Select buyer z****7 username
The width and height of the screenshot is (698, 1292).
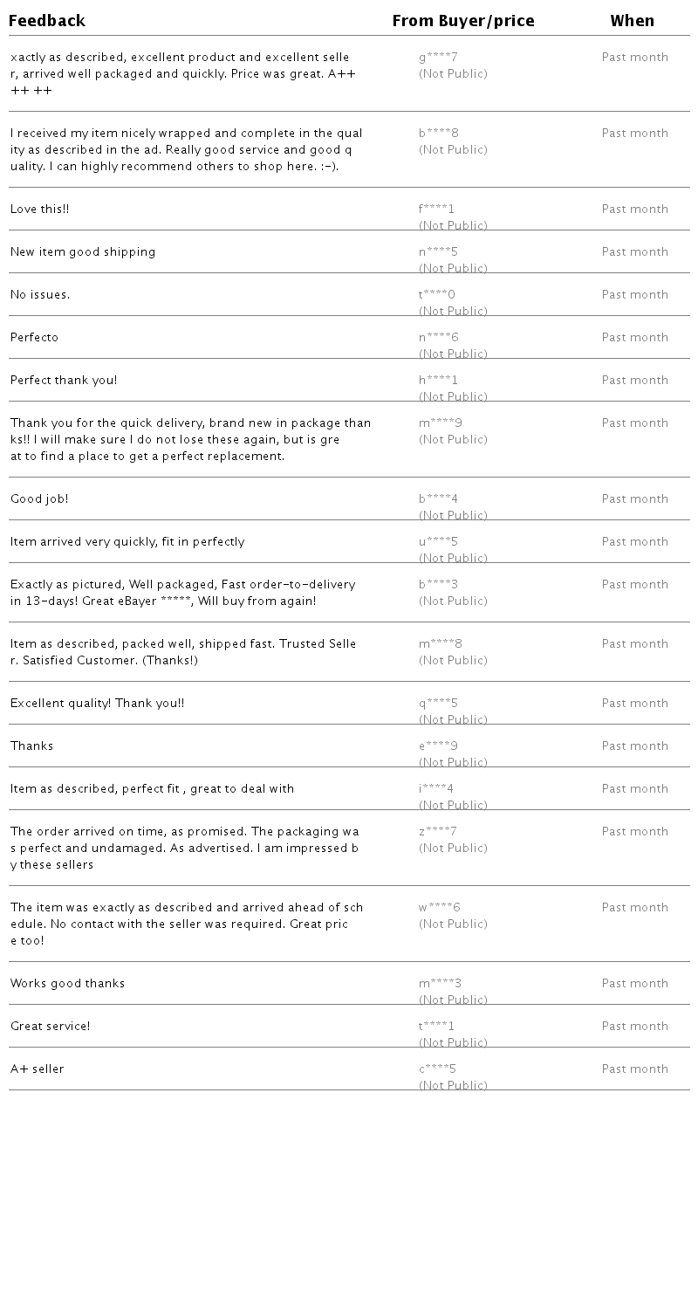coord(438,832)
